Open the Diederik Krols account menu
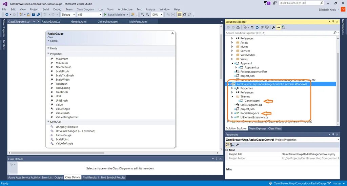The height and width of the screenshot is (186, 347). point(329,9)
